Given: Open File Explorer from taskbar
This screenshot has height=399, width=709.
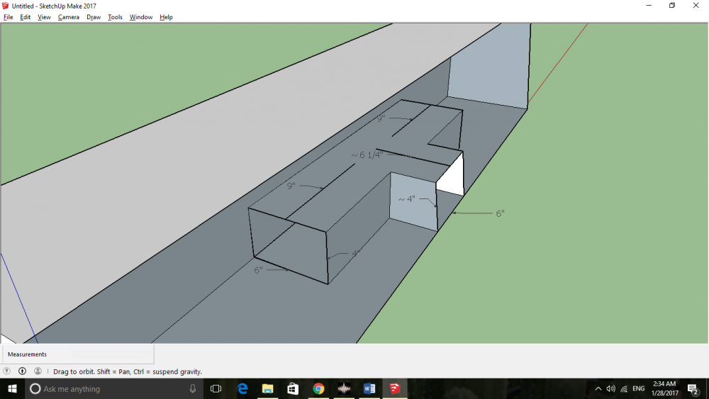Looking at the screenshot, I should pyautogui.click(x=268, y=388).
